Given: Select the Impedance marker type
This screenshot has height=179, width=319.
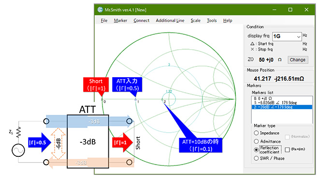Looking at the screenshot, I should tap(256, 133).
